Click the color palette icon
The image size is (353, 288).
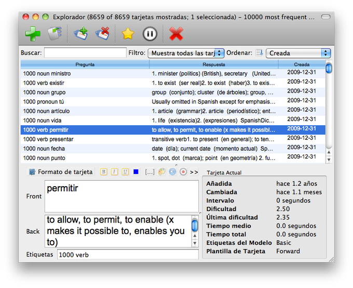tap(161, 172)
